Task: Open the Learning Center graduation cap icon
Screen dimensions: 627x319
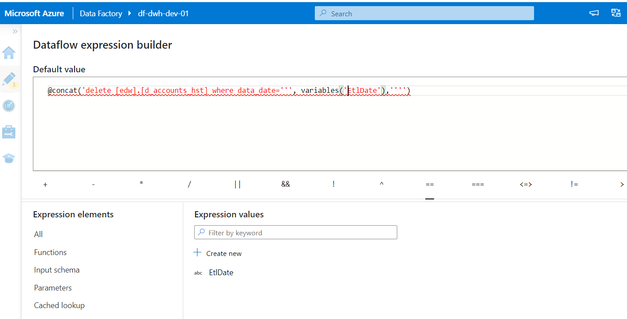Action: coord(9,158)
